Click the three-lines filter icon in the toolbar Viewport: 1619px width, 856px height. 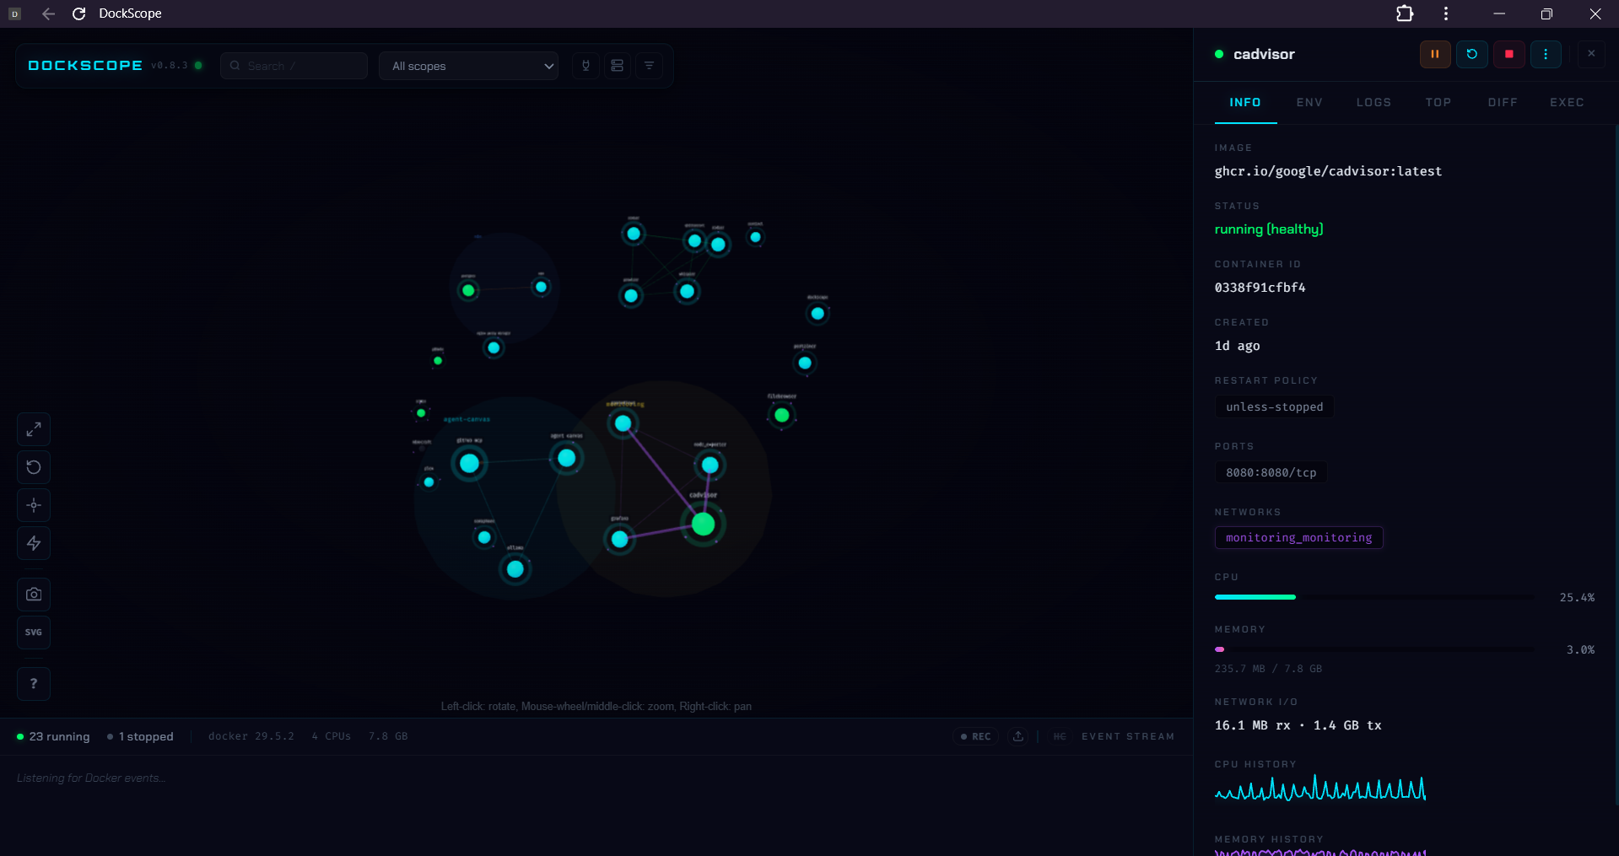coord(649,66)
